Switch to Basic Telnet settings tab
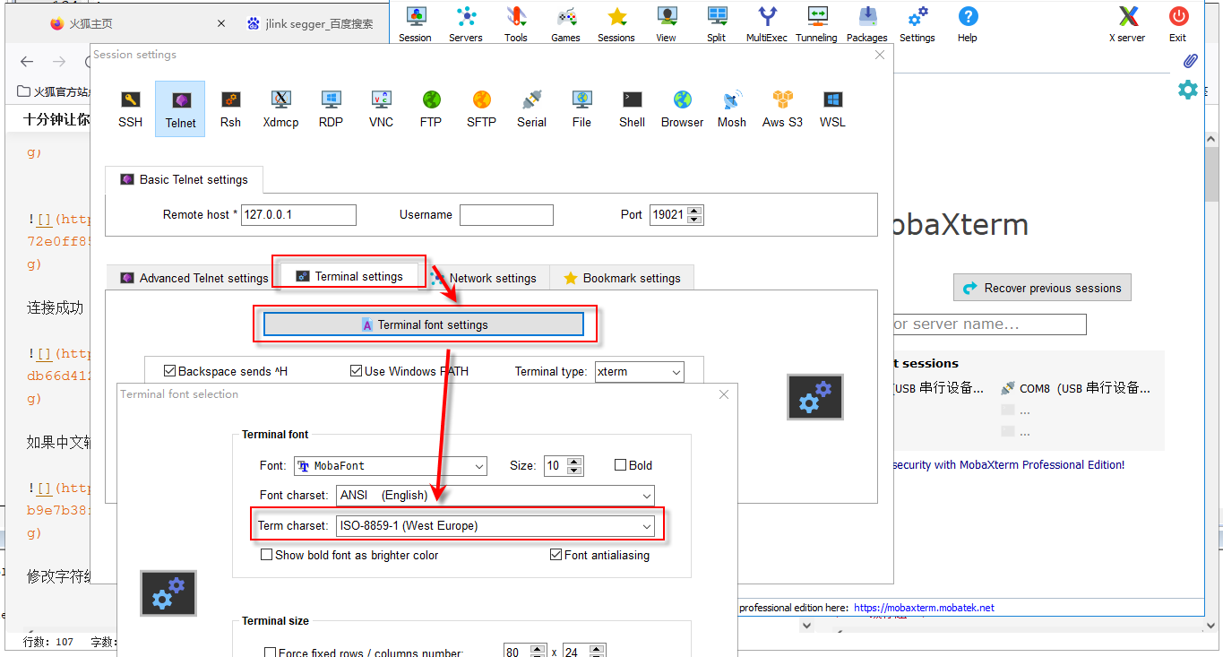Viewport: 1223px width, 657px height. (x=185, y=179)
